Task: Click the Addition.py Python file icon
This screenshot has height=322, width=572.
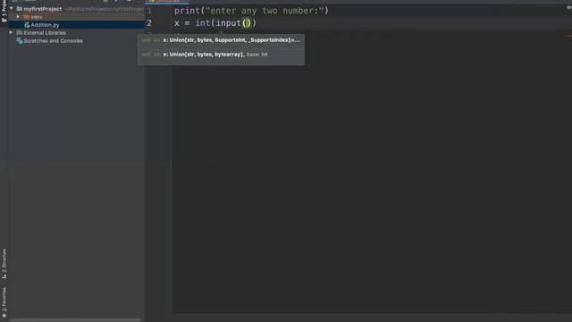Action: pos(27,25)
